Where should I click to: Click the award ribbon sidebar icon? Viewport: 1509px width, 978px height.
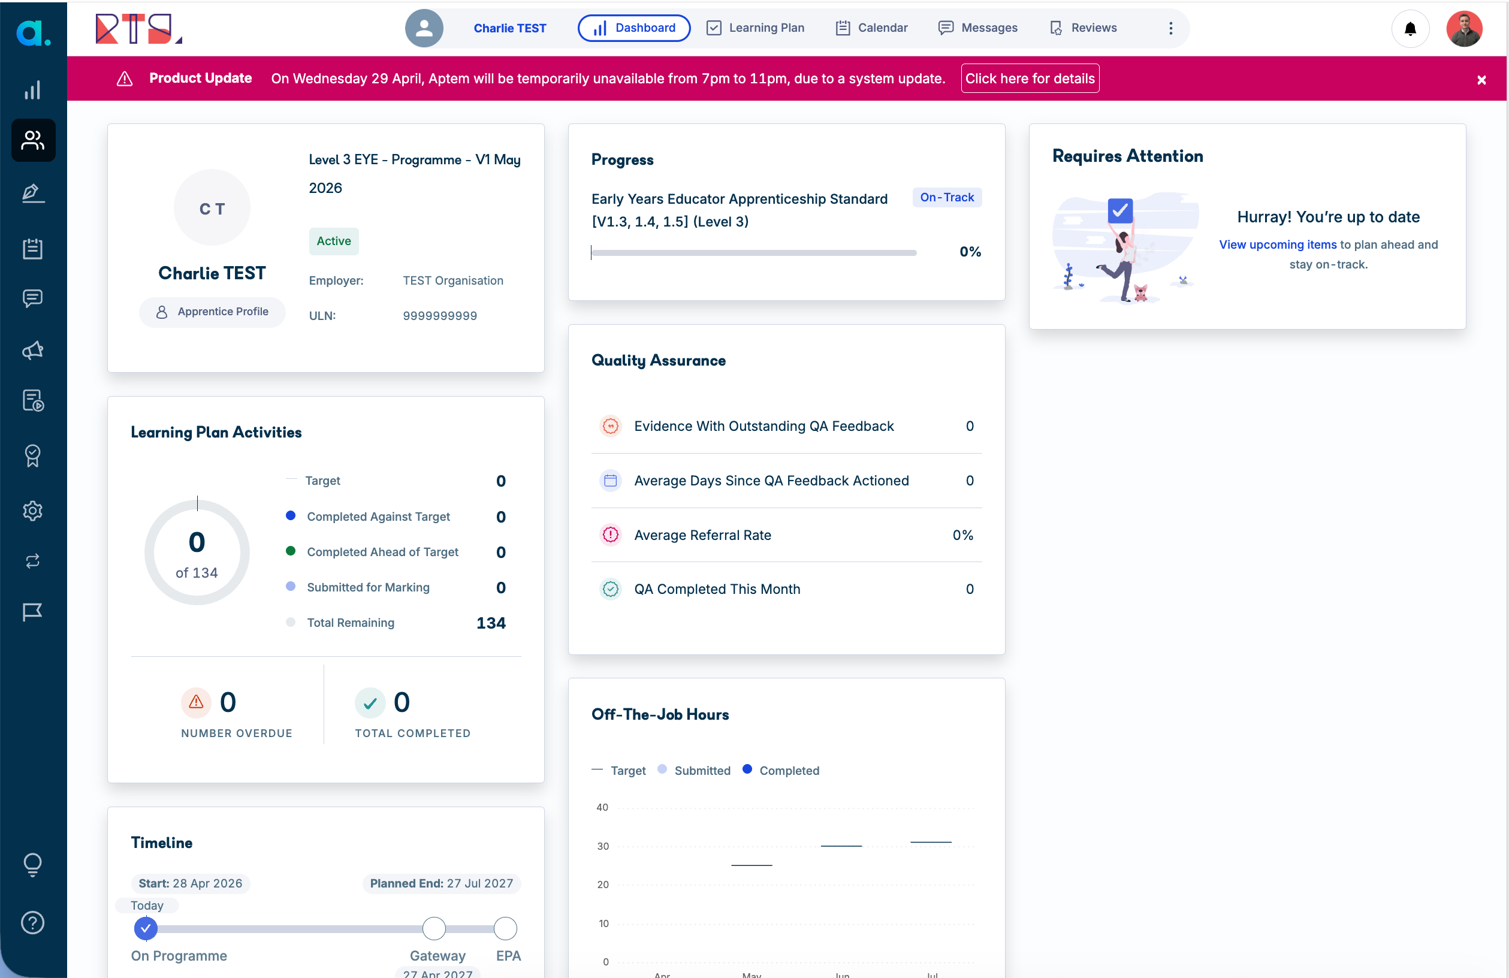pyautogui.click(x=32, y=455)
